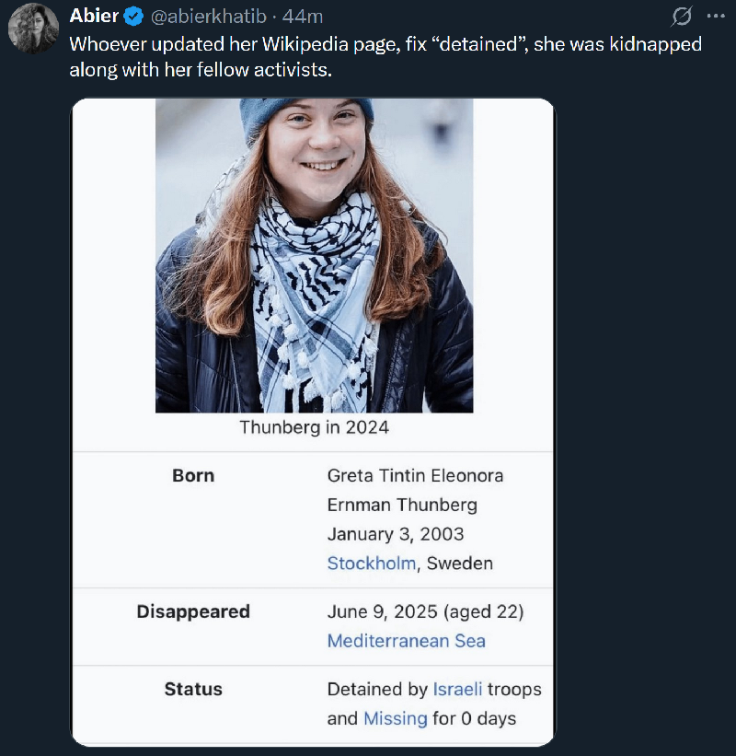Viewport: 736px width, 756px height.
Task: Enlarge the Thunberg portrait photo
Action: (x=314, y=256)
